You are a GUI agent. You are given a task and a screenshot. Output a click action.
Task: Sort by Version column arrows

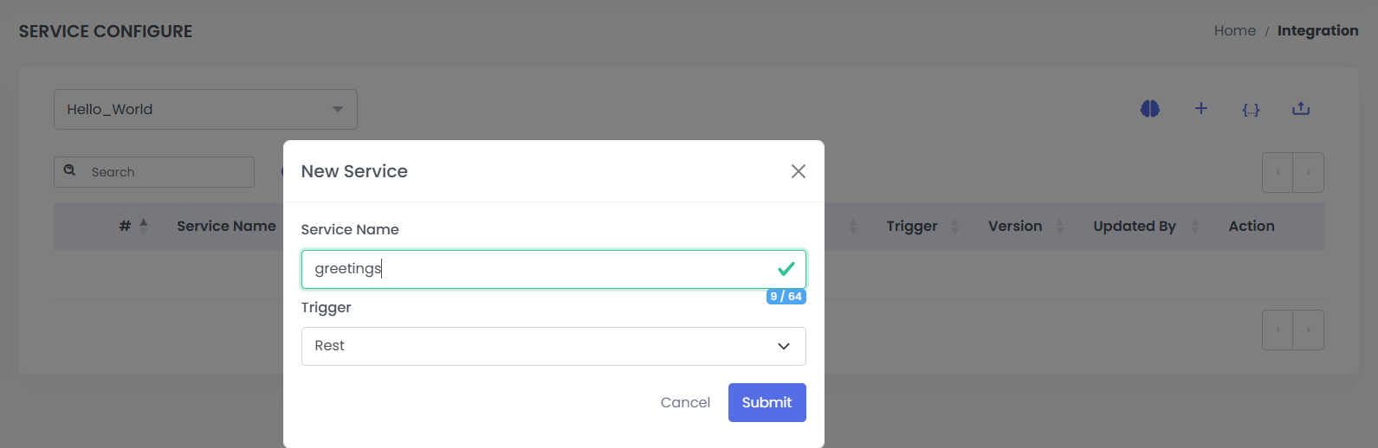(x=1059, y=226)
